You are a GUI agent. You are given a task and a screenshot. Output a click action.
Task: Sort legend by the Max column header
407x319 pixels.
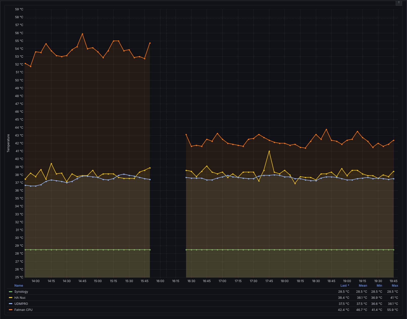pyautogui.click(x=395, y=286)
